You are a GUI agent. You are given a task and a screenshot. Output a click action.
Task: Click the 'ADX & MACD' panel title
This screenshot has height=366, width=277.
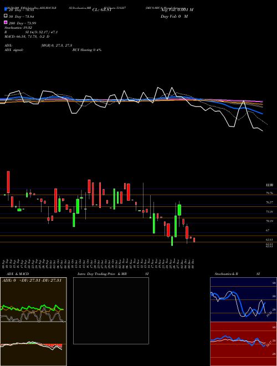pyautogui.click(x=18, y=274)
